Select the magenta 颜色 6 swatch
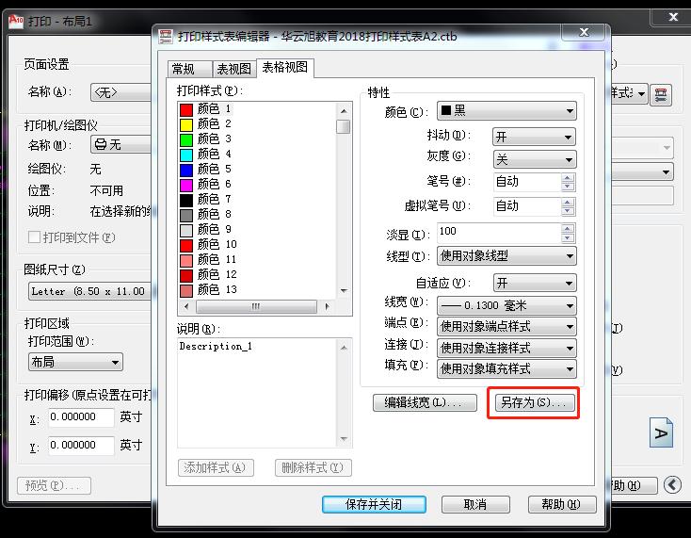The height and width of the screenshot is (538, 691). pyautogui.click(x=186, y=185)
